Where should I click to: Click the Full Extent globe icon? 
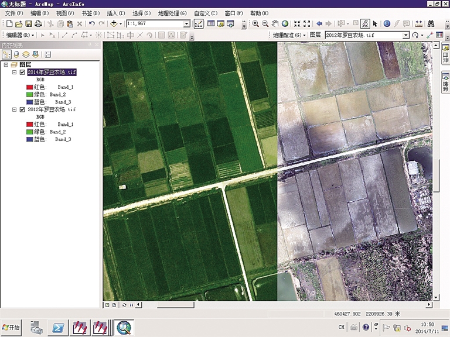(x=285, y=24)
